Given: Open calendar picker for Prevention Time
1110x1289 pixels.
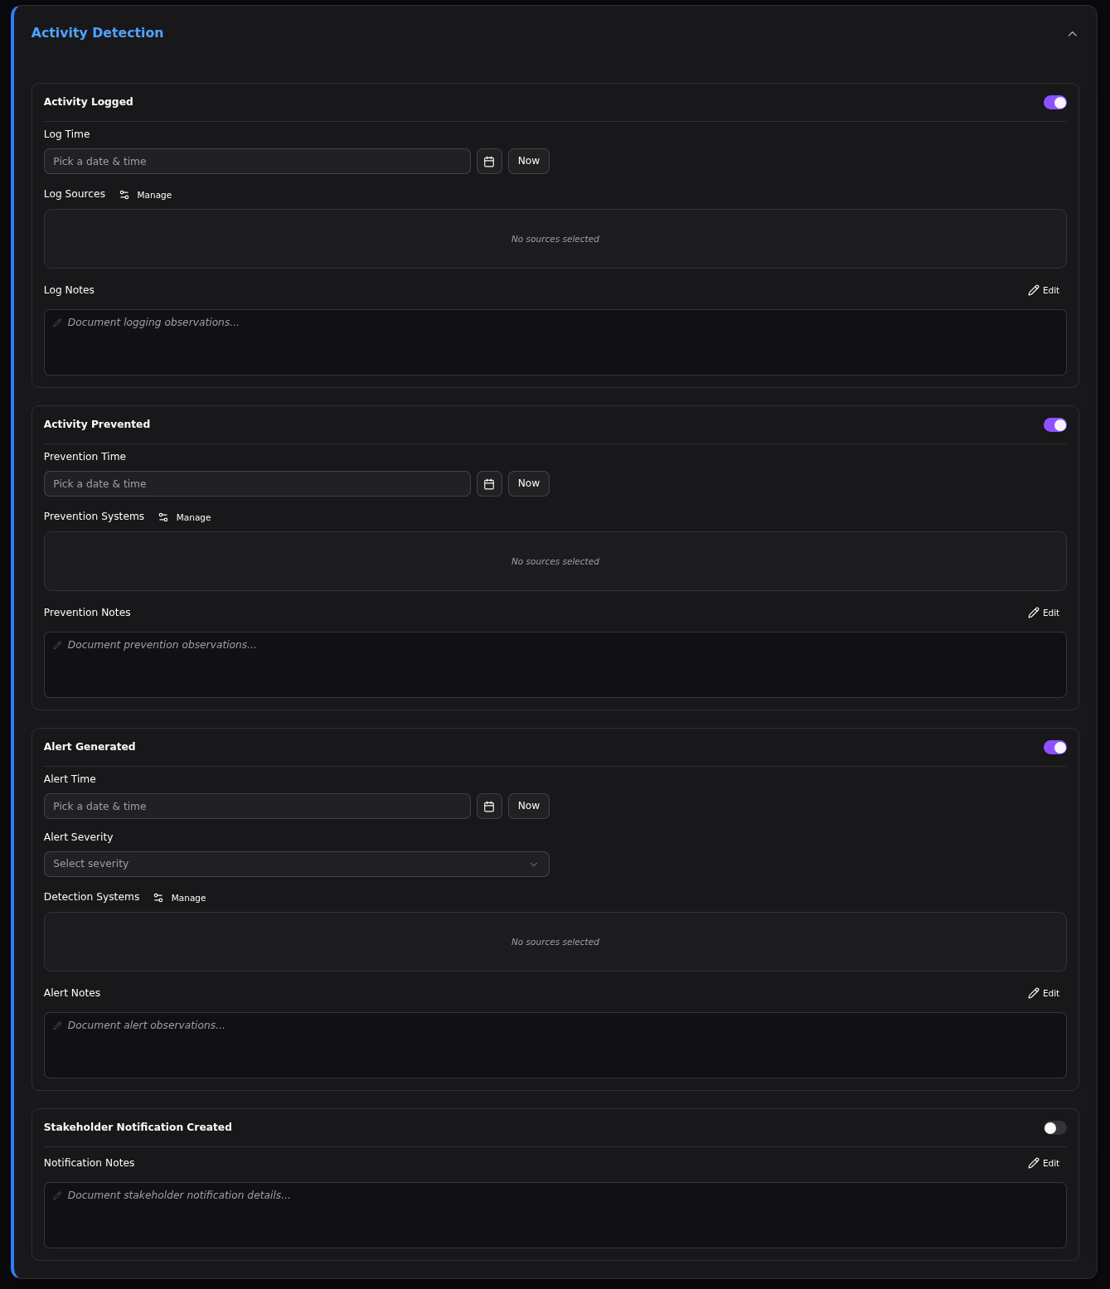Looking at the screenshot, I should [x=489, y=484].
